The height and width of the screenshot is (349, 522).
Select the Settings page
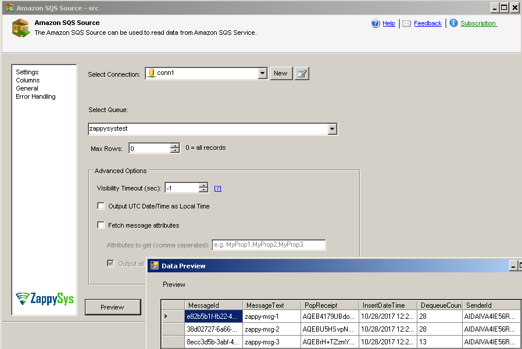[x=27, y=72]
